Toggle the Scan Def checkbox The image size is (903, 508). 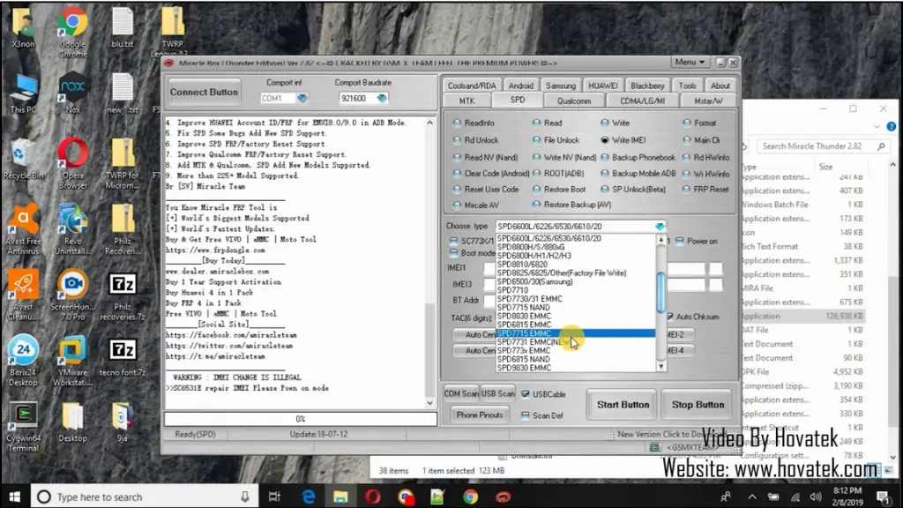click(542, 415)
